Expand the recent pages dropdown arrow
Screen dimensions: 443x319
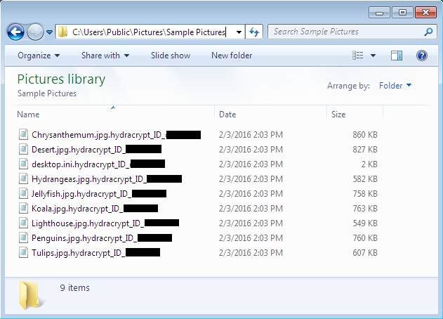click(49, 32)
